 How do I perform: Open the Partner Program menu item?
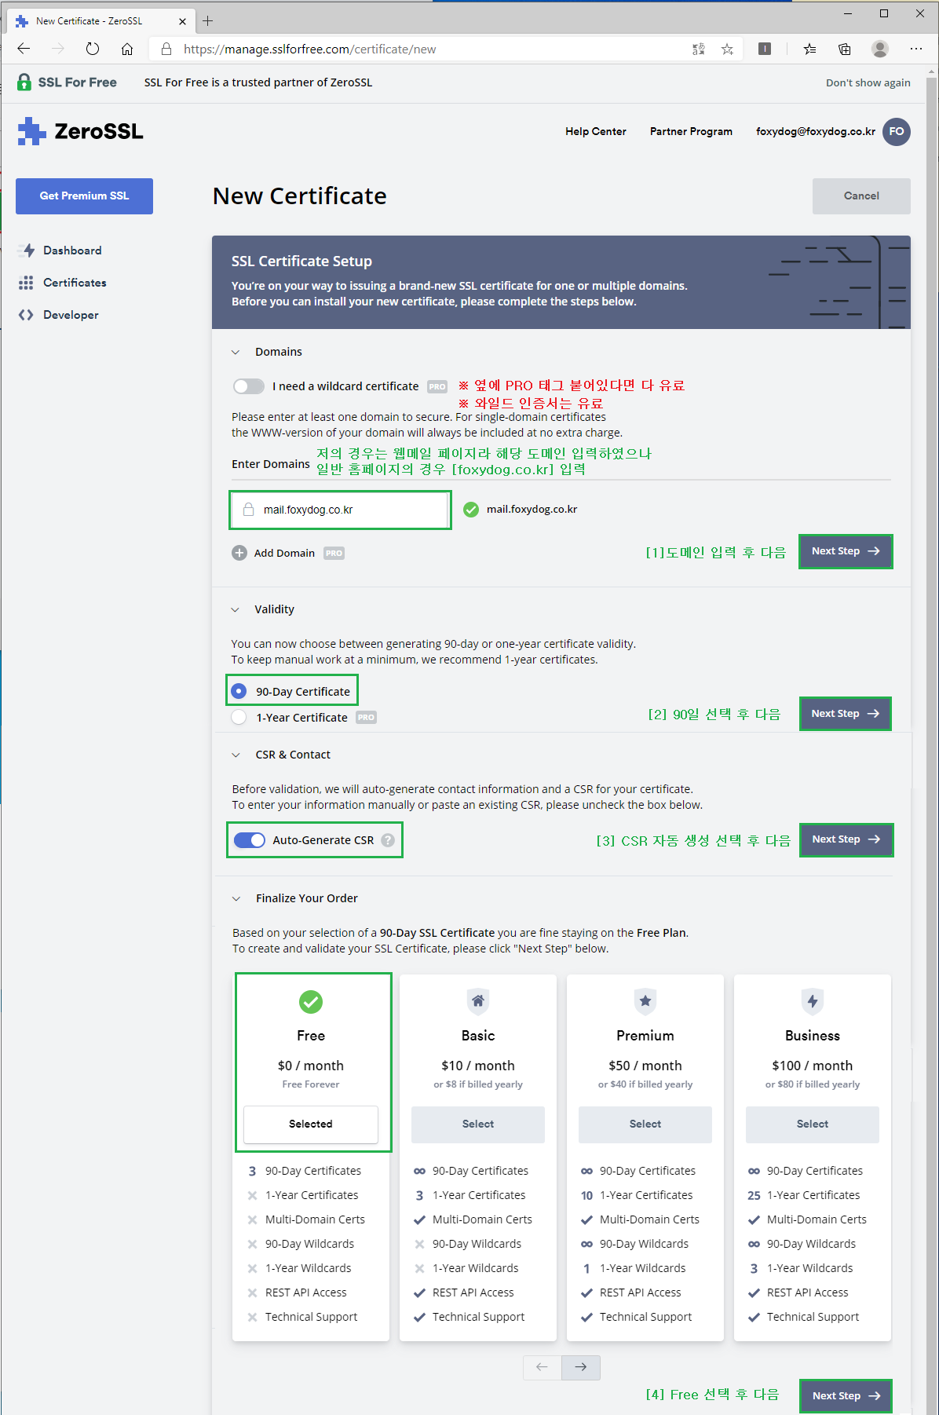pos(691,131)
